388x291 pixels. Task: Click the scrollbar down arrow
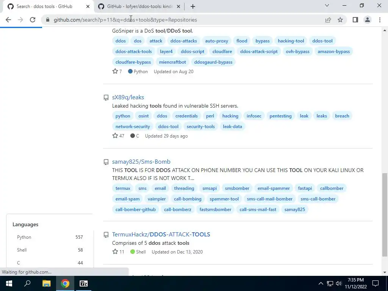pos(384,272)
